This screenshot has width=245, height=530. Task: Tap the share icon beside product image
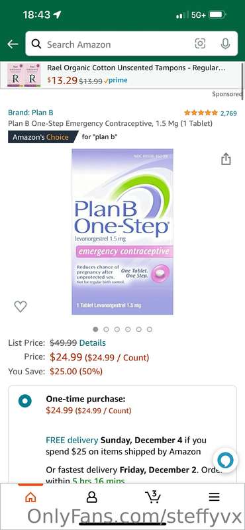(x=226, y=159)
